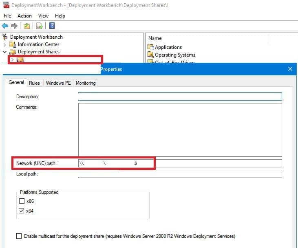The image size is (298, 248).
Task: Switch to the Monitoring tab
Action: (x=86, y=83)
